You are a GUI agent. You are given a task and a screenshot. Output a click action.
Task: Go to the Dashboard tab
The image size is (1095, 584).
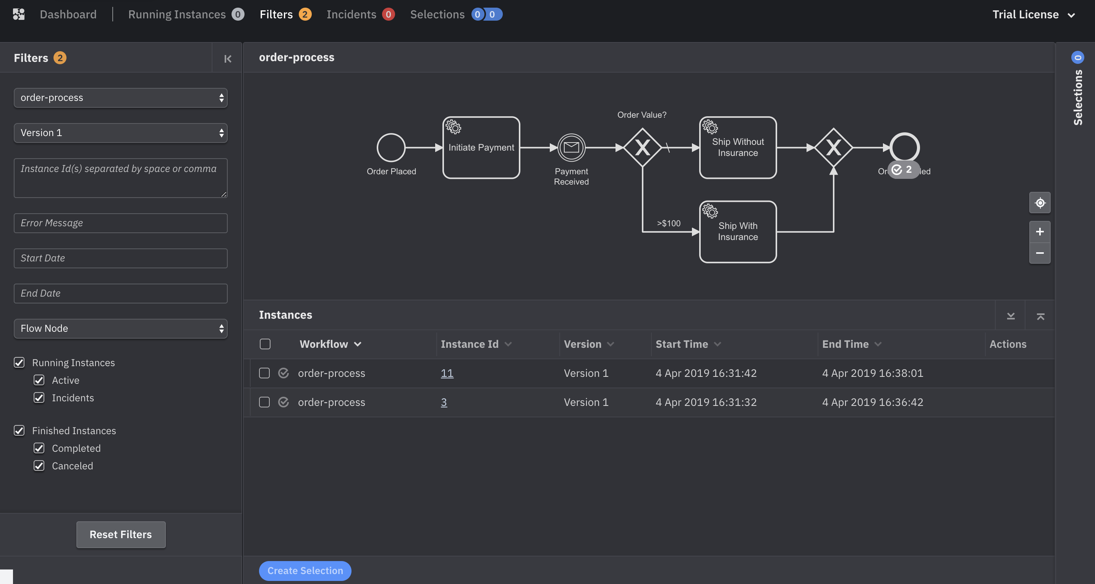[68, 15]
